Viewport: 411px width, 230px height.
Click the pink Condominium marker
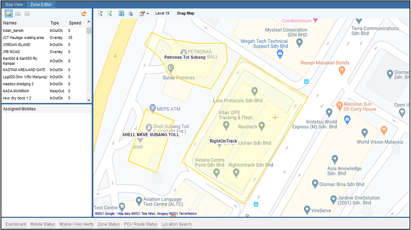click(x=315, y=20)
